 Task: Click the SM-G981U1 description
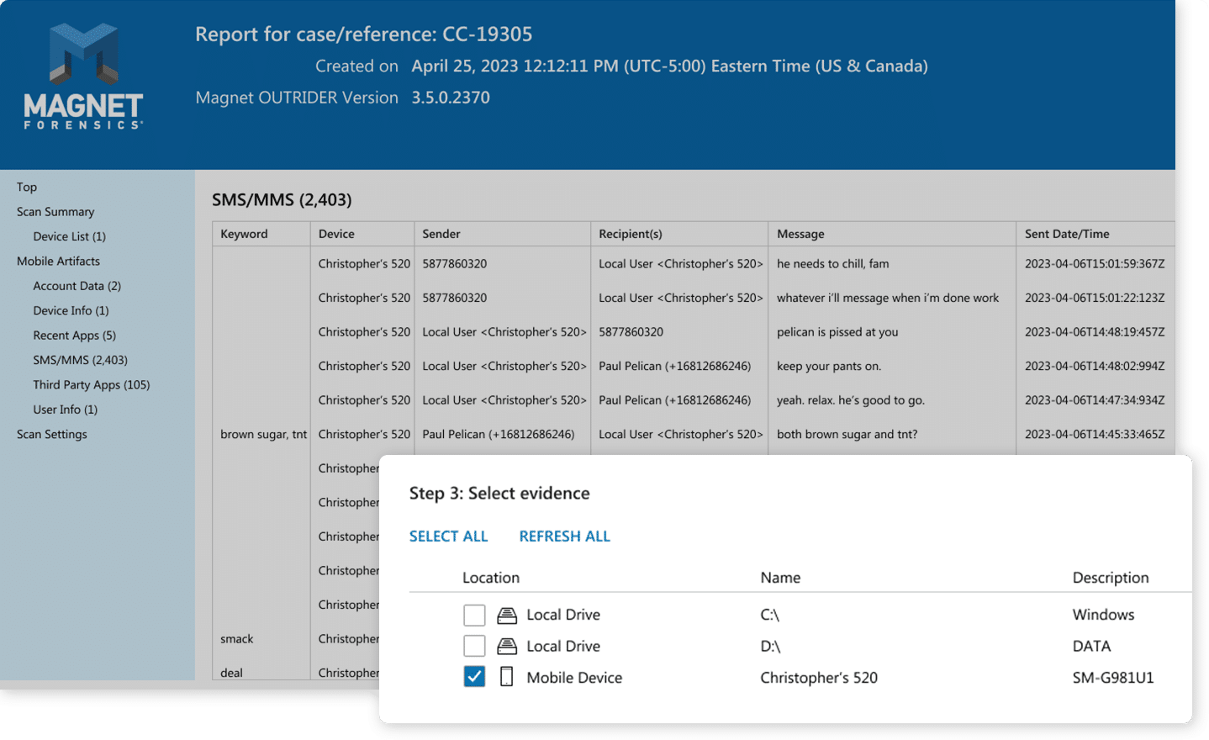tap(1113, 678)
